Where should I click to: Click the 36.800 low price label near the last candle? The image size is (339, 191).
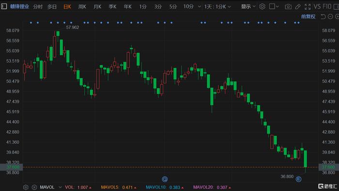pos(287,177)
